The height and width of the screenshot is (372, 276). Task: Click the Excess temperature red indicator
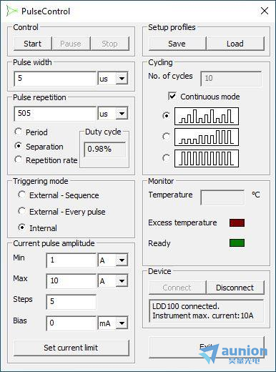point(237,222)
